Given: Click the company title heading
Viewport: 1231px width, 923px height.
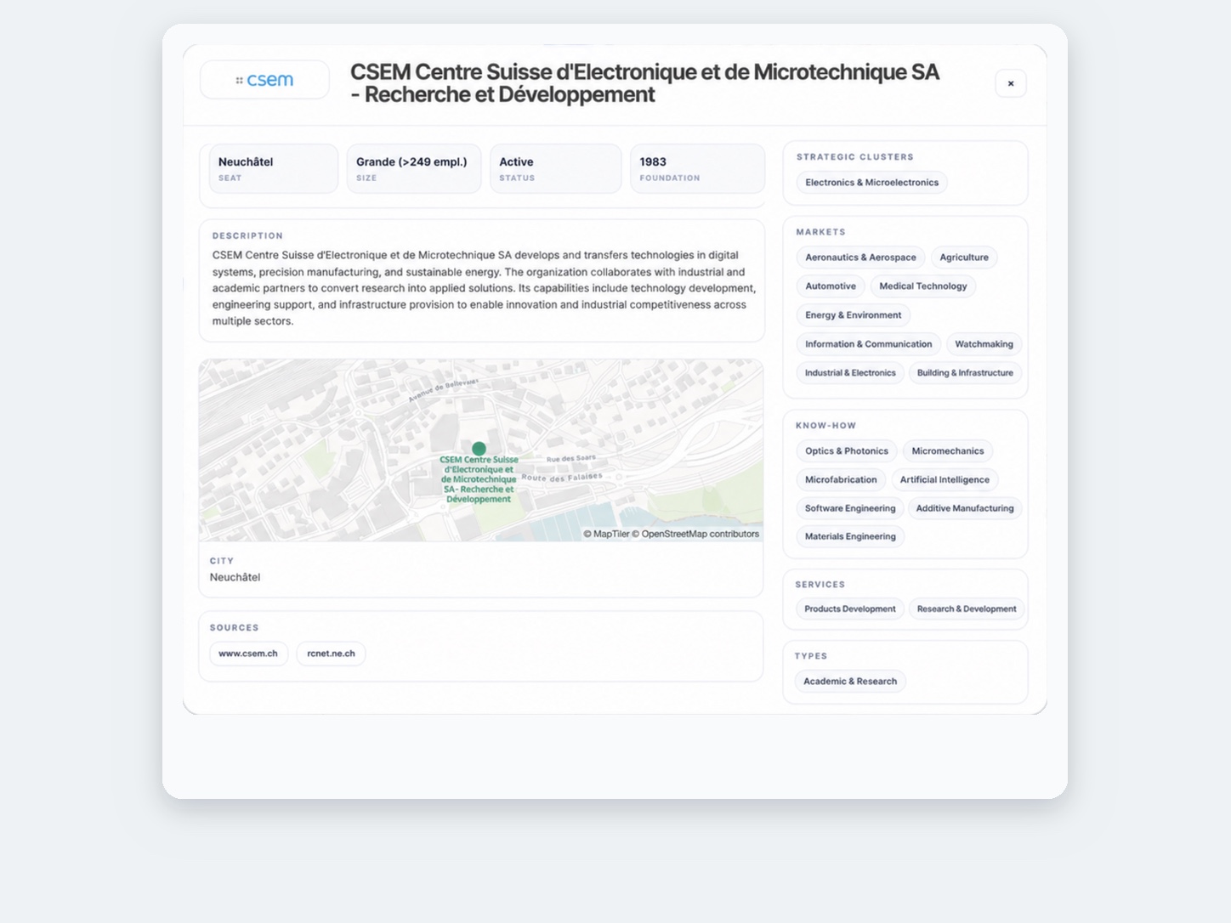Looking at the screenshot, I should coord(645,83).
